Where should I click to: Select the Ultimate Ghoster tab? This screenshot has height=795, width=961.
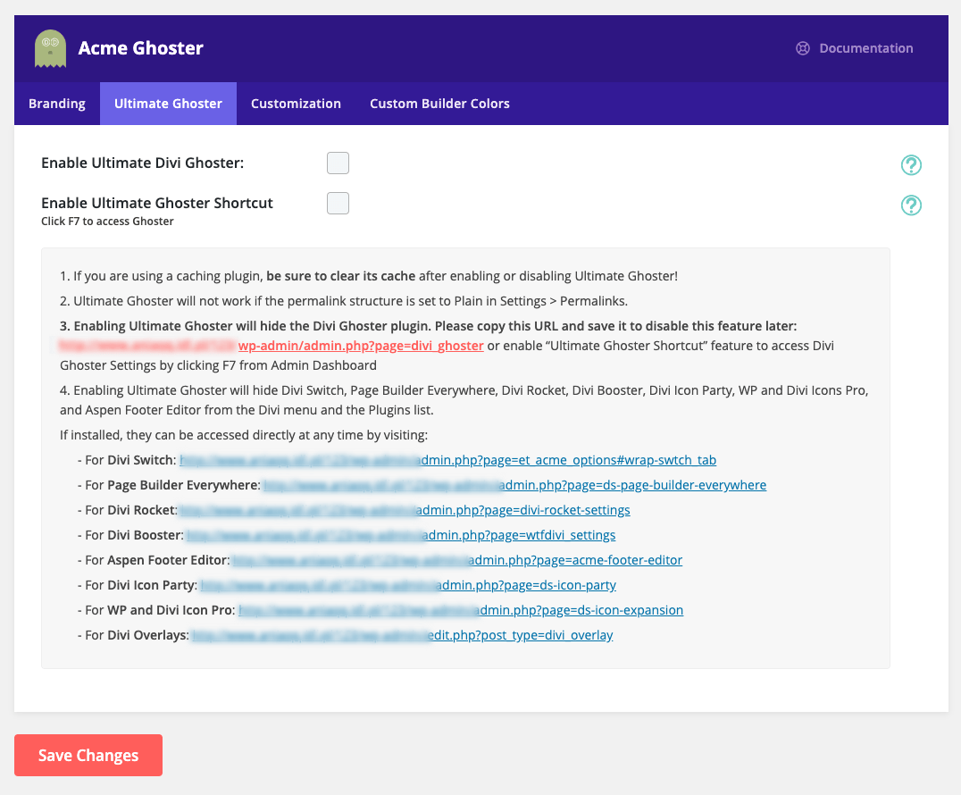(x=168, y=104)
